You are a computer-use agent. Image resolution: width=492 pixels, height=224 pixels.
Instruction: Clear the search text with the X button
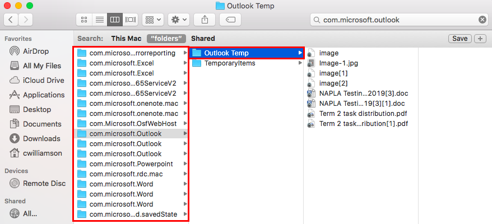(482, 20)
